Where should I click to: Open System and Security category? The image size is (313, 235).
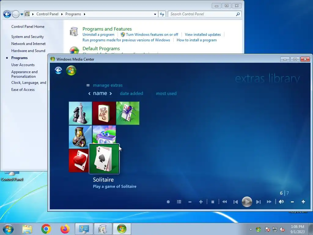[x=28, y=37]
